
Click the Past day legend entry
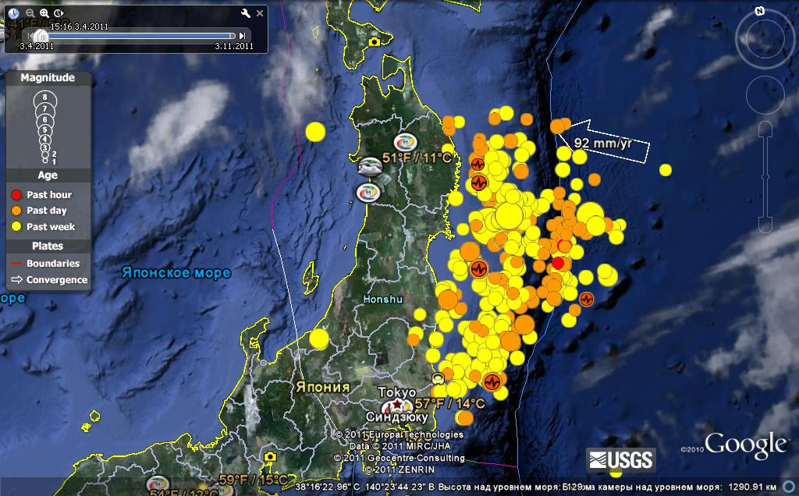(39, 211)
